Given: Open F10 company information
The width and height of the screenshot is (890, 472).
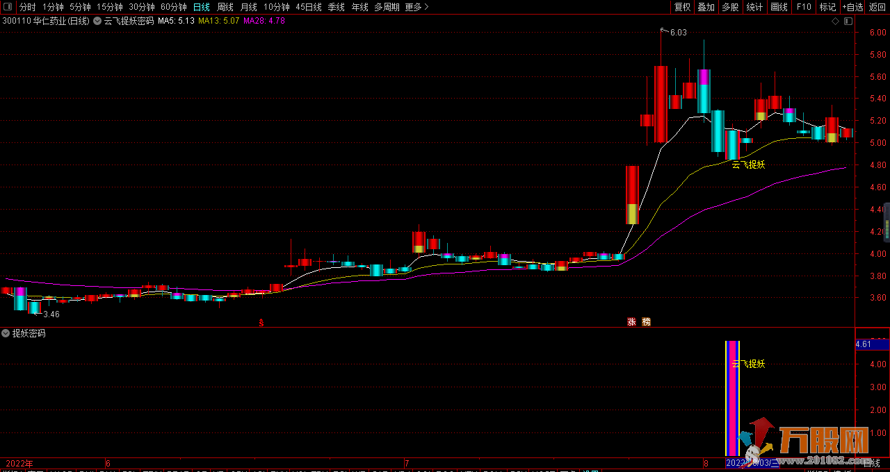Looking at the screenshot, I should tap(804, 7).
